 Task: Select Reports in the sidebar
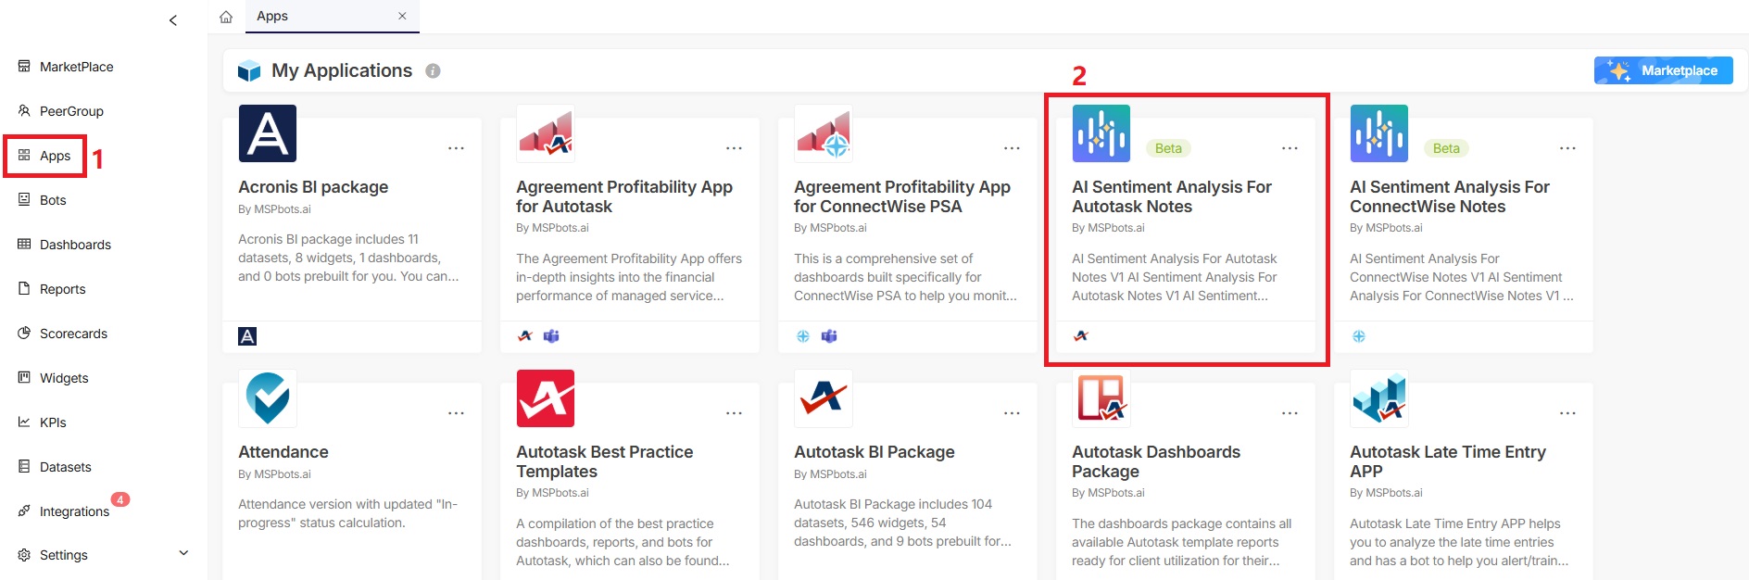[x=63, y=288]
